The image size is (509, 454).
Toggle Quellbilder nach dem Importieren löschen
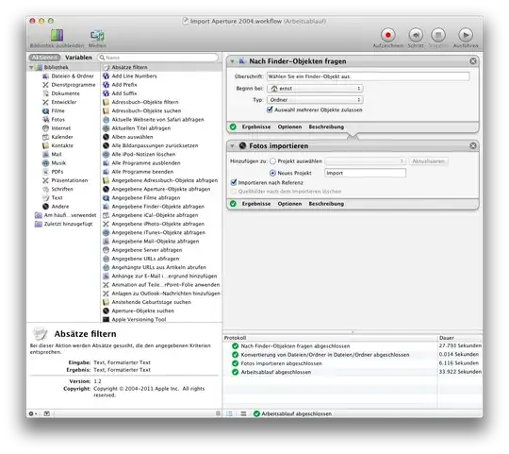tap(234, 192)
